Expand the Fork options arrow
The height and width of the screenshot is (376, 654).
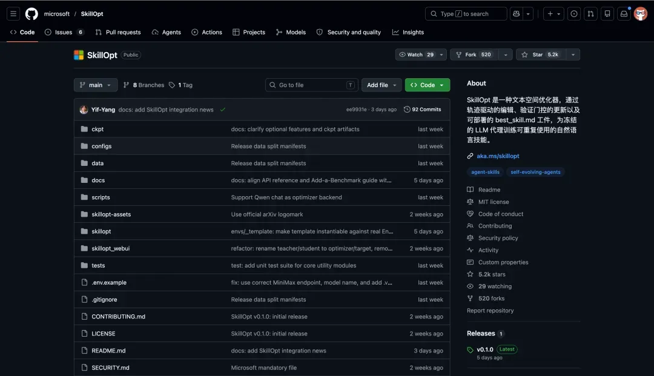506,54
